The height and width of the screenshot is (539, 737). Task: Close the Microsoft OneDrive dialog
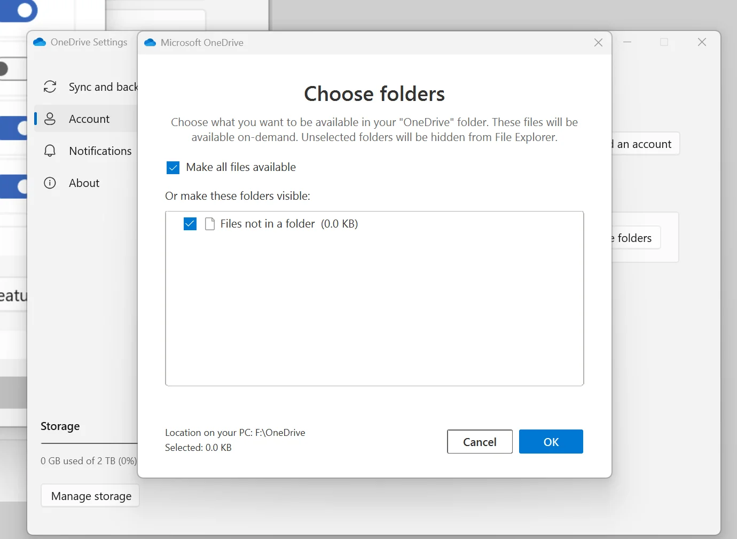pyautogui.click(x=598, y=43)
